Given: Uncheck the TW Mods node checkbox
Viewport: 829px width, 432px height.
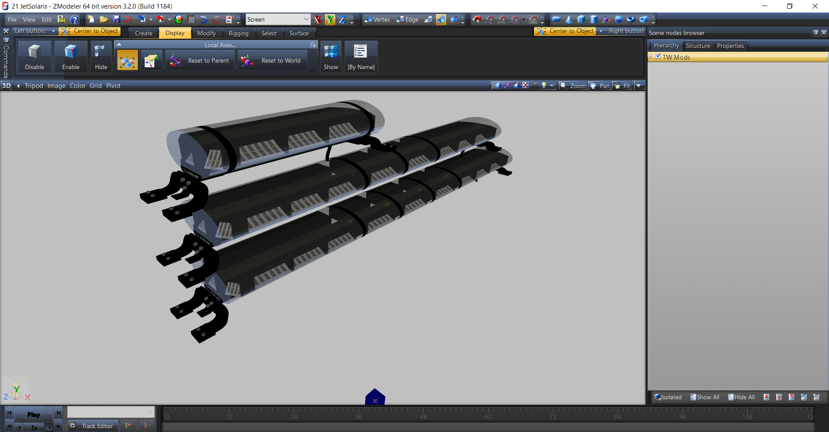Looking at the screenshot, I should [x=658, y=57].
